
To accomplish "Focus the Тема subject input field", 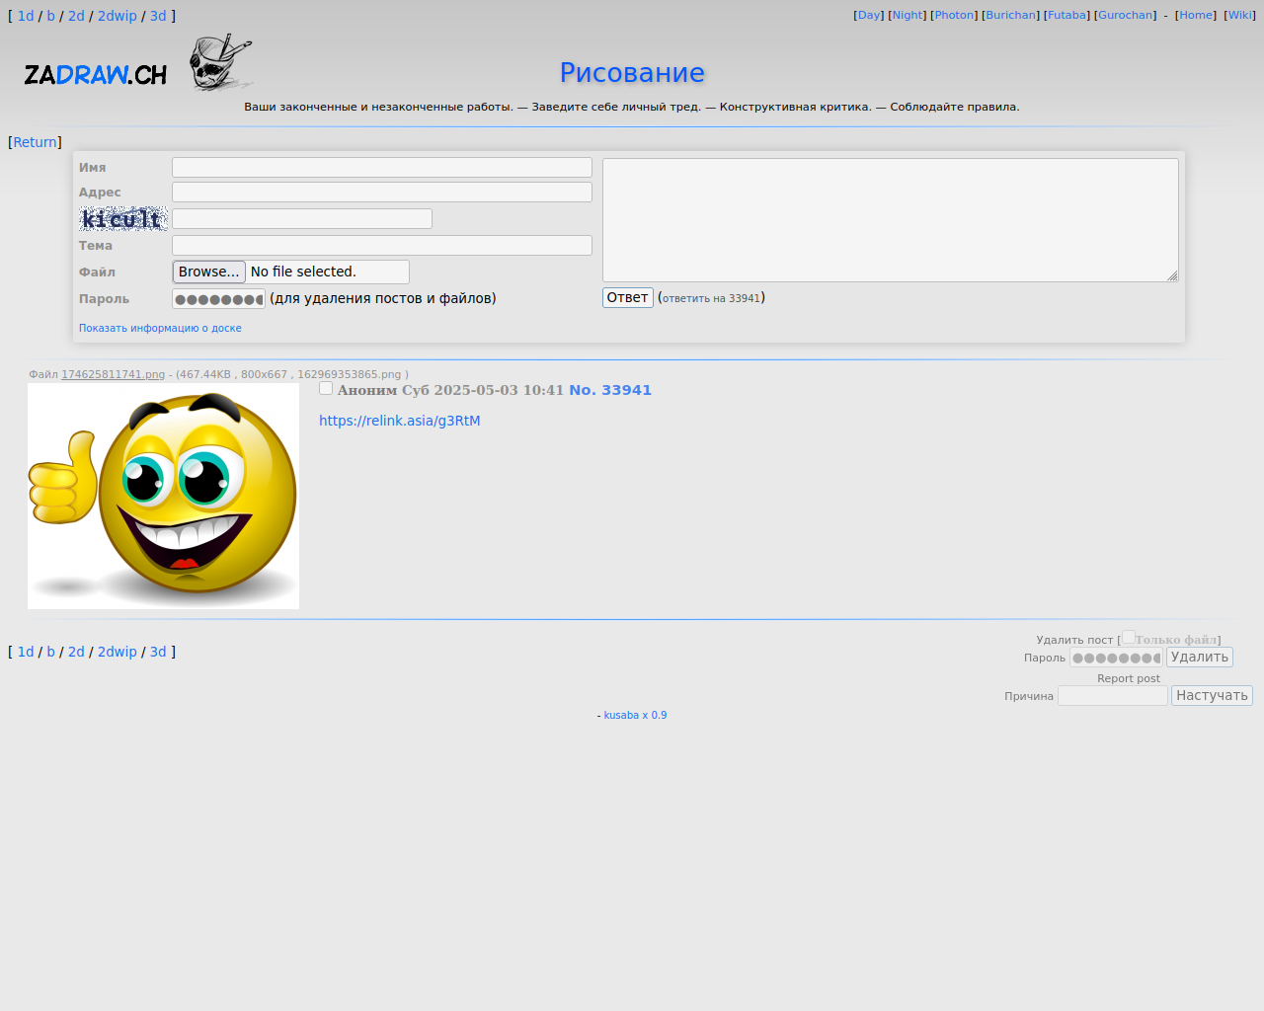I will (382, 246).
